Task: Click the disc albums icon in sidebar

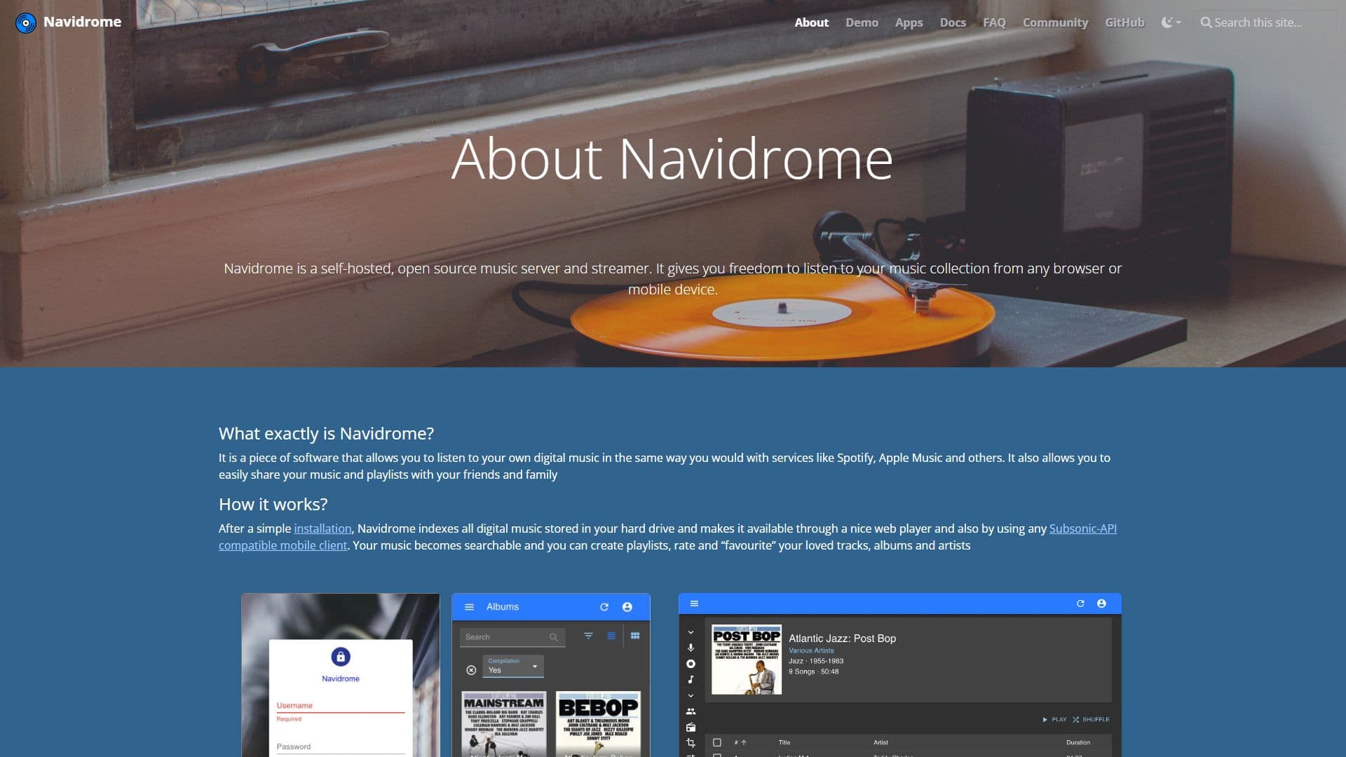Action: click(691, 664)
